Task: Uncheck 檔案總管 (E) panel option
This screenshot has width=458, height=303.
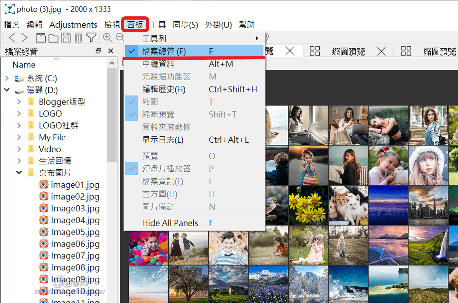Action: [195, 51]
